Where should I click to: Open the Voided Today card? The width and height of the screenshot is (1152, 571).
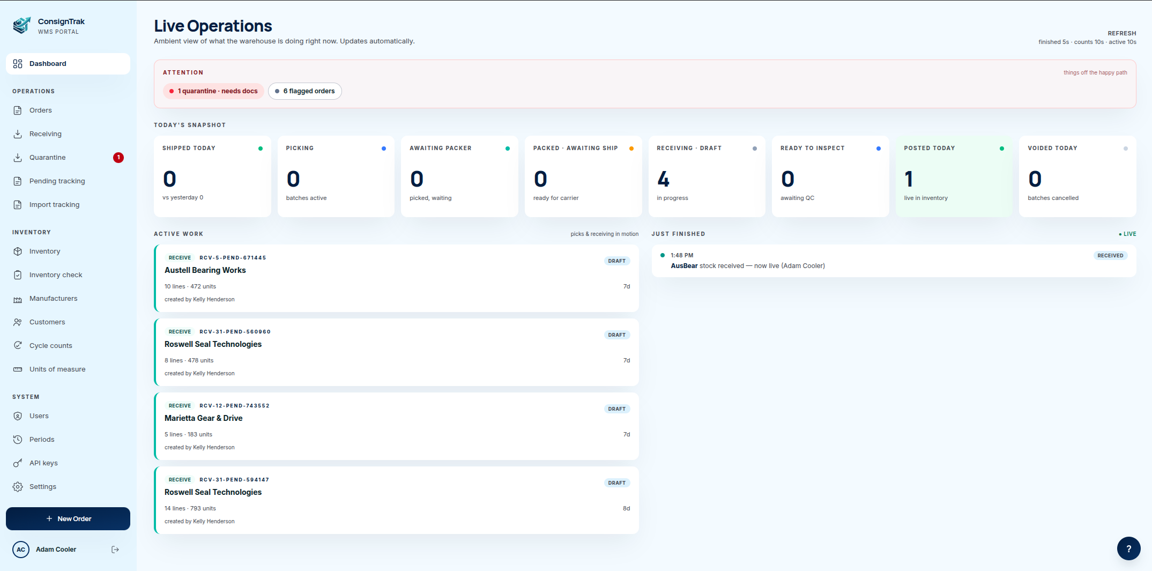pos(1077,176)
